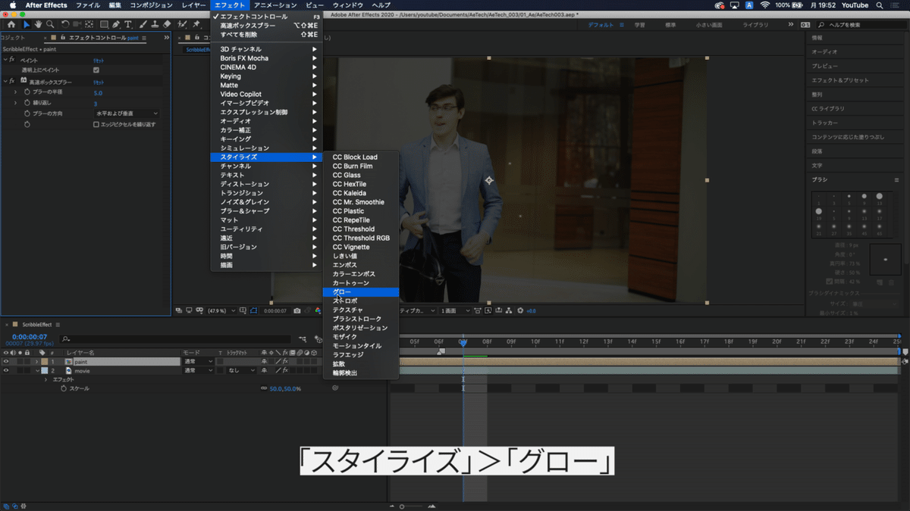Hide the paint layer eye toggle
The width and height of the screenshot is (910, 511).
pyautogui.click(x=6, y=362)
